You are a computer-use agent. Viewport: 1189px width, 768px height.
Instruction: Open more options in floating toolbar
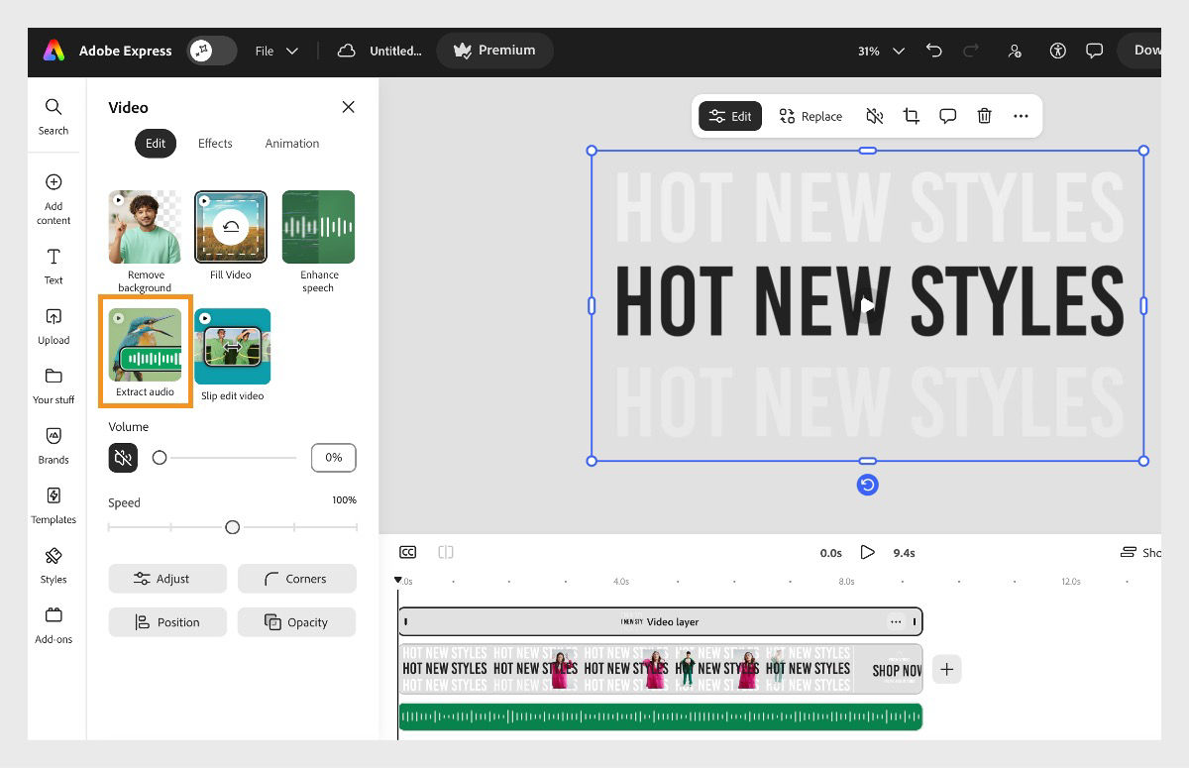pyautogui.click(x=1021, y=116)
